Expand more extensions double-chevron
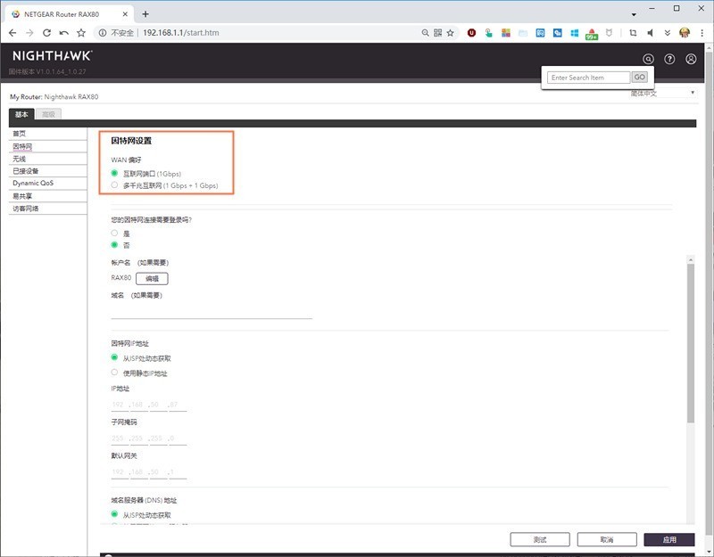 tap(667, 33)
